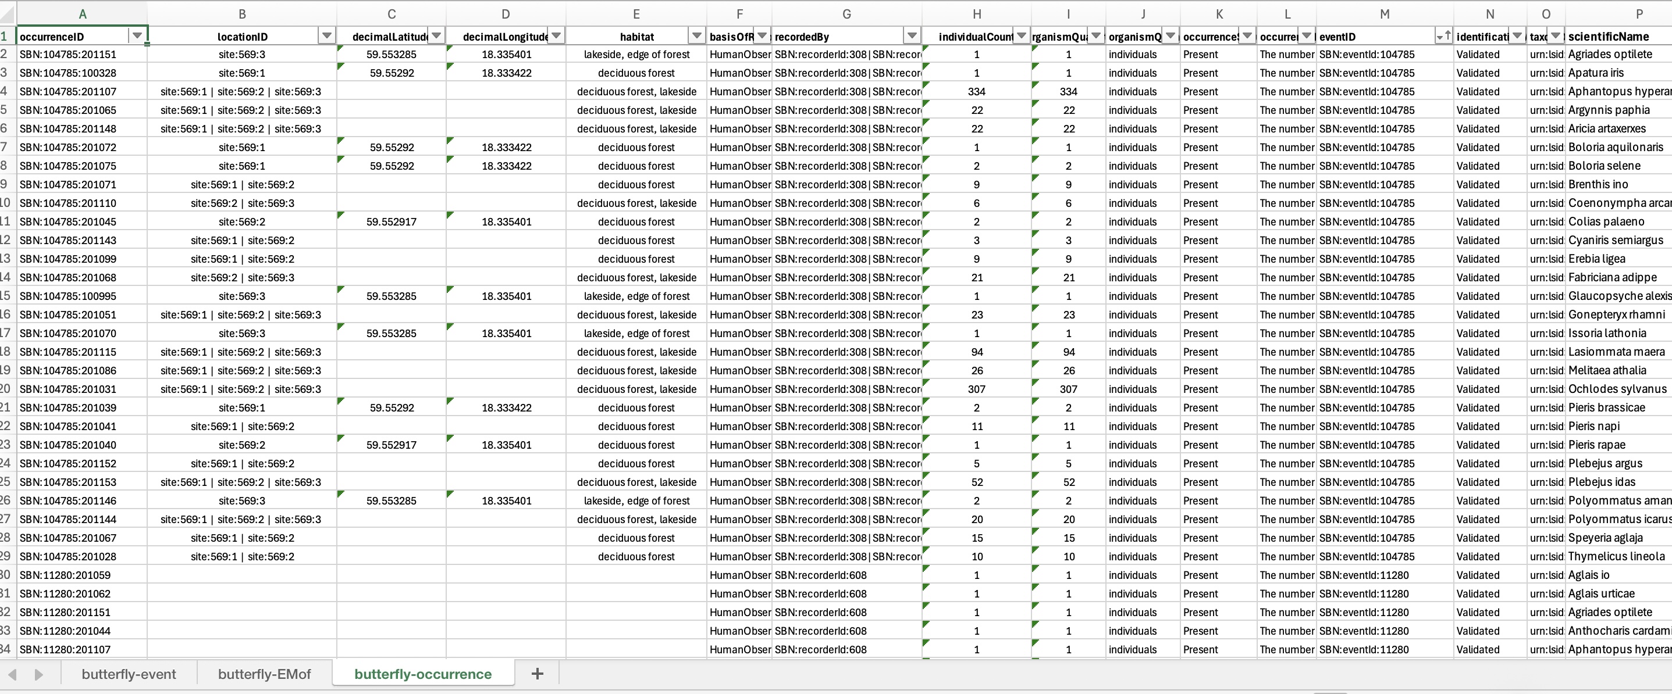Open the occurrenceID filter dropdown

(137, 35)
